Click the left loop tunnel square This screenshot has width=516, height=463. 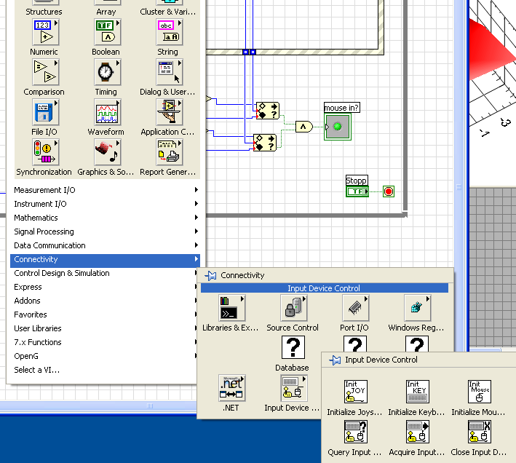[245, 52]
